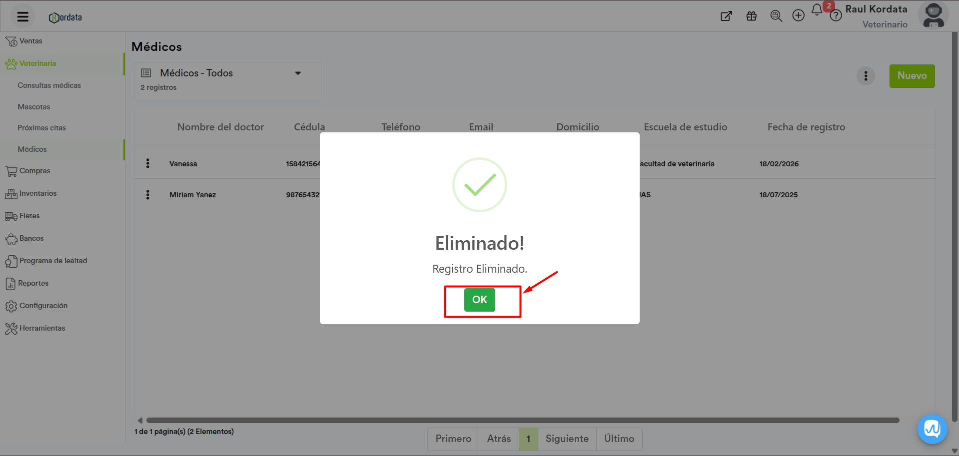Open row options for Miriam Yanez

coord(148,195)
